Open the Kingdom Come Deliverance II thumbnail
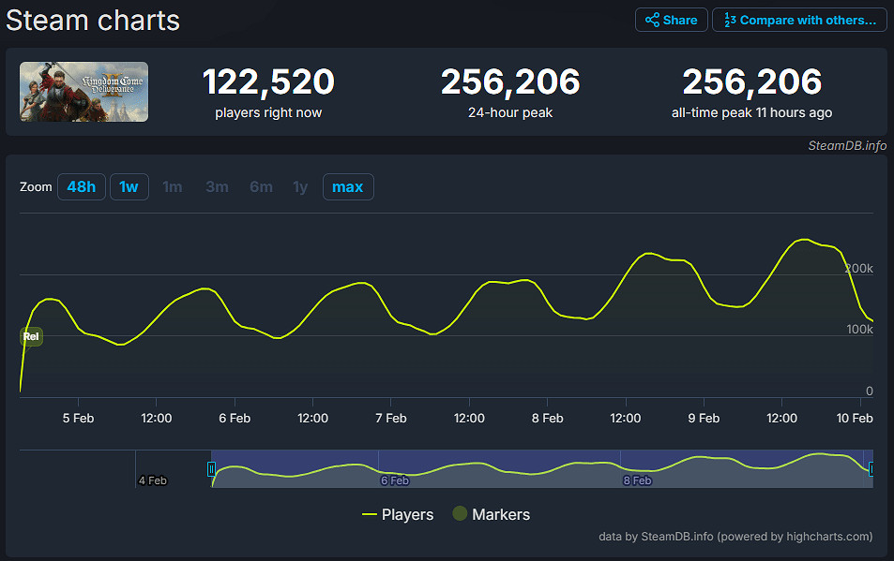This screenshot has width=894, height=561. pyautogui.click(x=83, y=92)
